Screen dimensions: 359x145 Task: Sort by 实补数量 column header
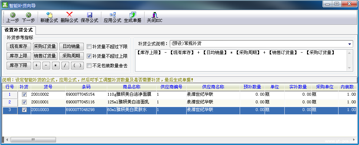pyautogui.click(x=298, y=87)
